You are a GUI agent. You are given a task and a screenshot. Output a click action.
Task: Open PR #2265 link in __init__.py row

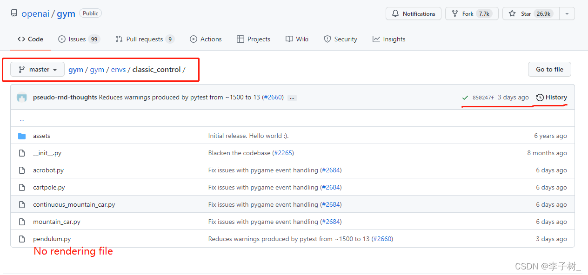283,153
